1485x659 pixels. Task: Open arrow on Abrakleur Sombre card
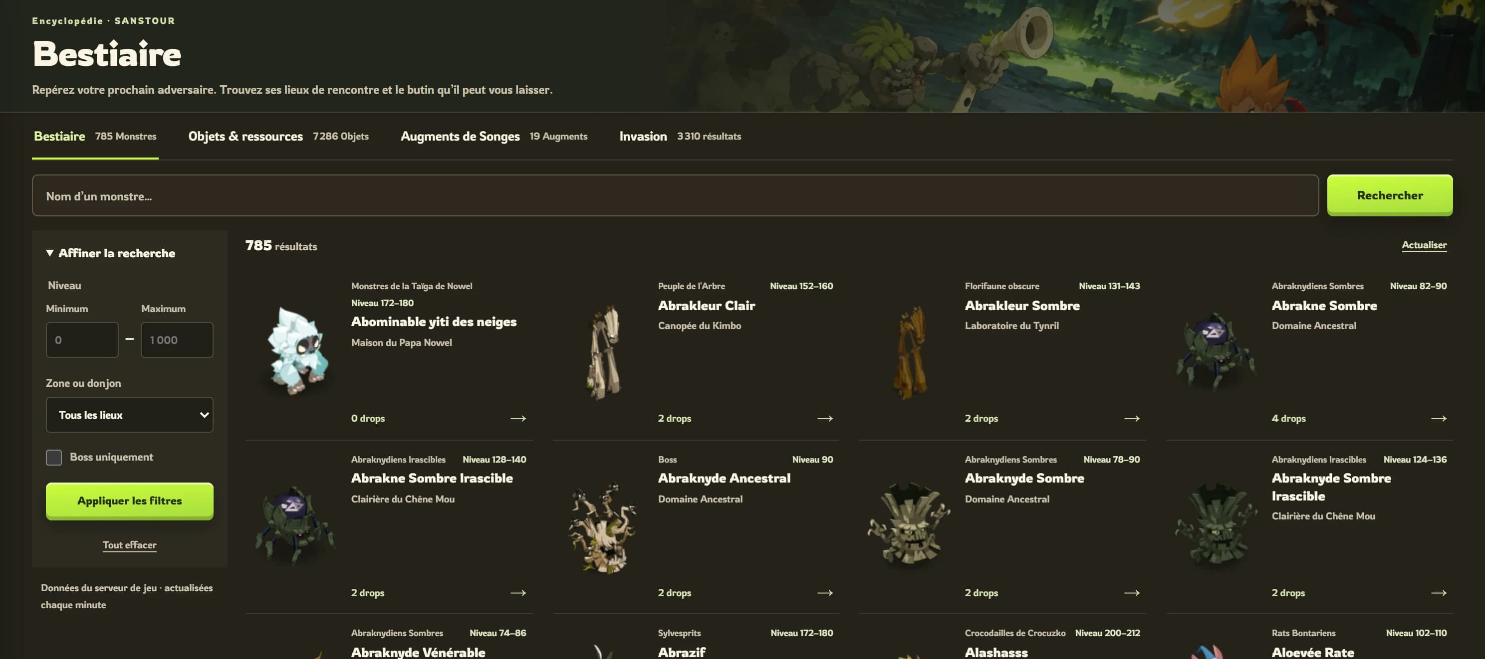pos(1132,418)
